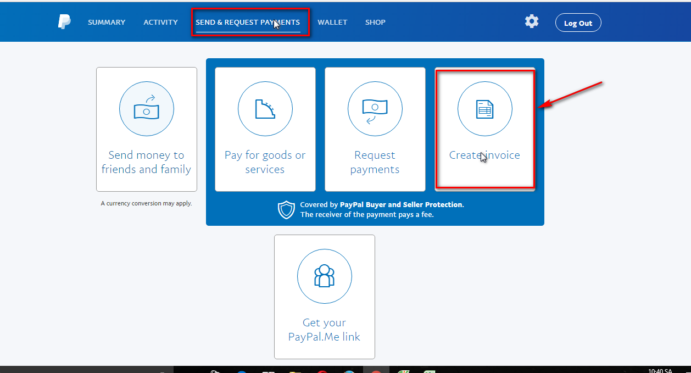Click "The receiver of the payment pays a fee."
The height and width of the screenshot is (373, 691).
[367, 215]
